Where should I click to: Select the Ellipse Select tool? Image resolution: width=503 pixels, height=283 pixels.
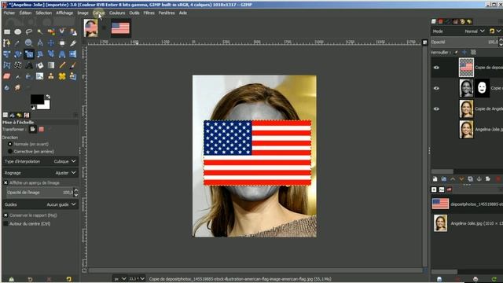coord(17,31)
